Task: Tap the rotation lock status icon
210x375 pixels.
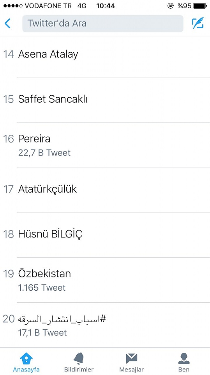Action: [x=171, y=6]
